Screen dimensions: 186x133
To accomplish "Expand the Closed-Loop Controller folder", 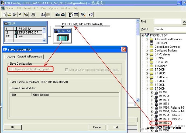I will 147,47.
